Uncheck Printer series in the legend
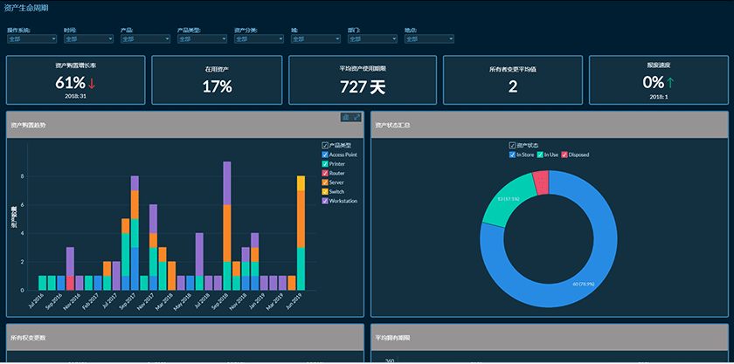The height and width of the screenshot is (364, 734). [325, 164]
